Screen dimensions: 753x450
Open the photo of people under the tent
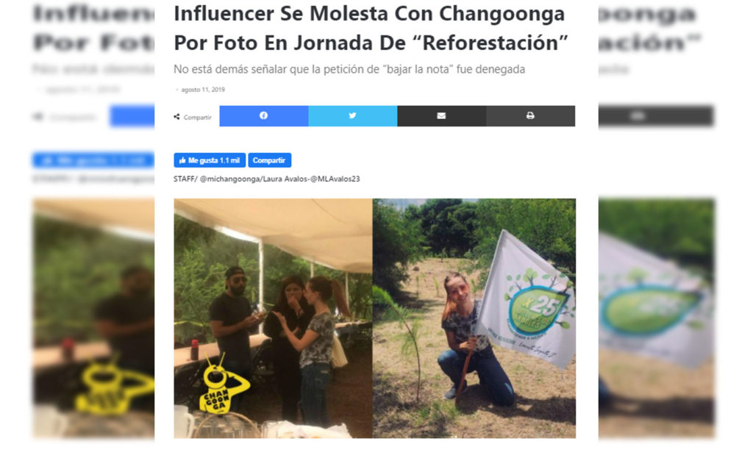pos(273,318)
